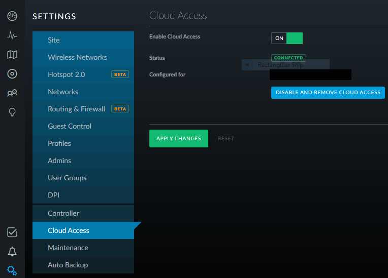This screenshot has width=388, height=278.
Task: Open the Map view icon
Action: tap(12, 55)
